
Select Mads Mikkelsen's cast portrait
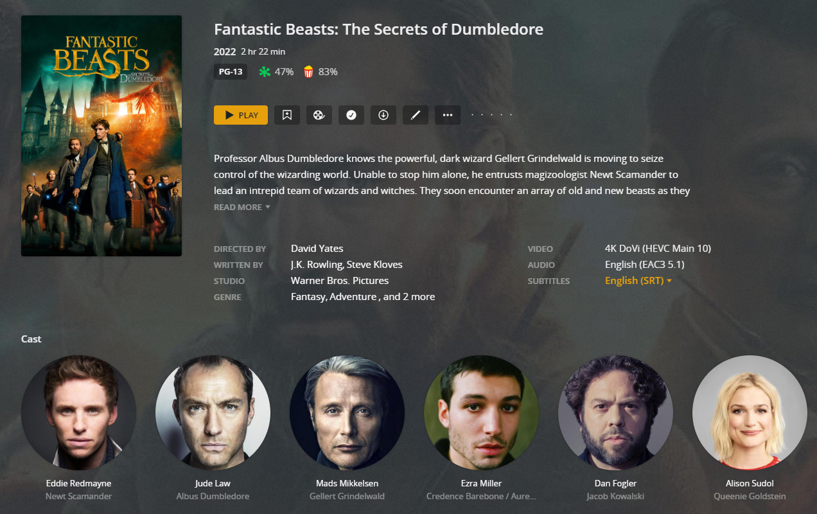coord(347,412)
